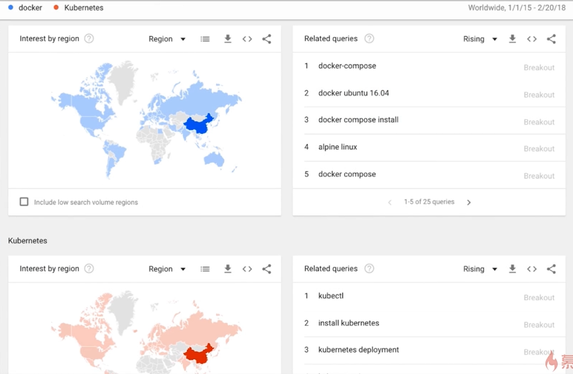Open the docker-compose related query
Viewport: 573px width, 374px height.
click(x=347, y=66)
